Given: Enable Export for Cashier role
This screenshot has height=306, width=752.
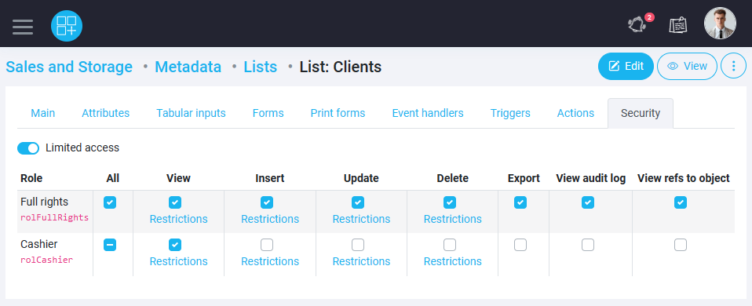Looking at the screenshot, I should pyautogui.click(x=520, y=245).
